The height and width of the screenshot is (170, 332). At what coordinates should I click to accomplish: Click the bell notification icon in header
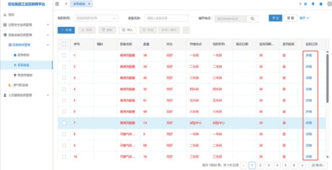321,4
